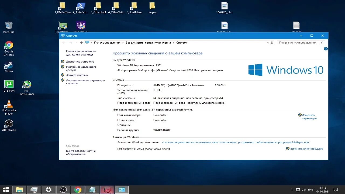345x194 pixels.
Task: Switch to Chrome in taskbar
Action: point(78,190)
